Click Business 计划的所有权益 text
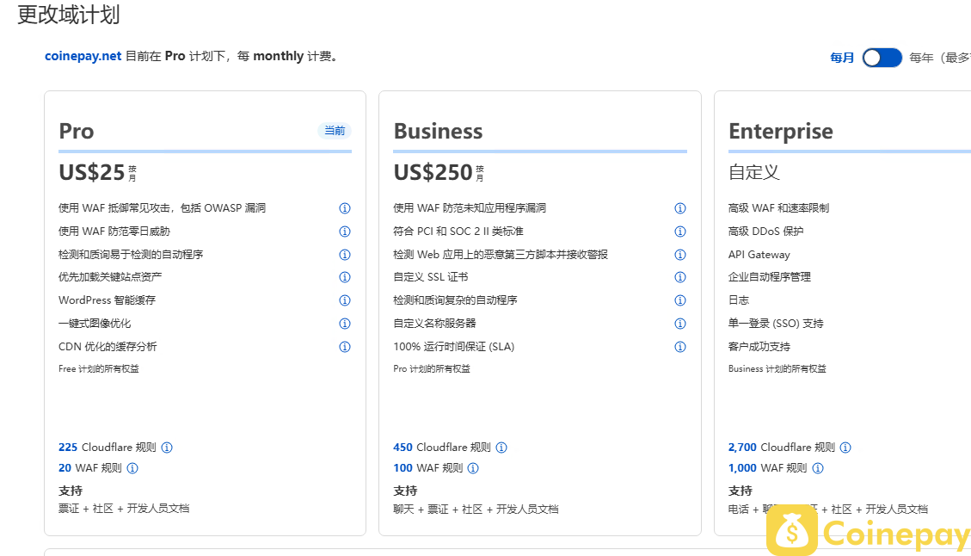Viewport: 971px width, 556px height. pyautogui.click(x=777, y=369)
